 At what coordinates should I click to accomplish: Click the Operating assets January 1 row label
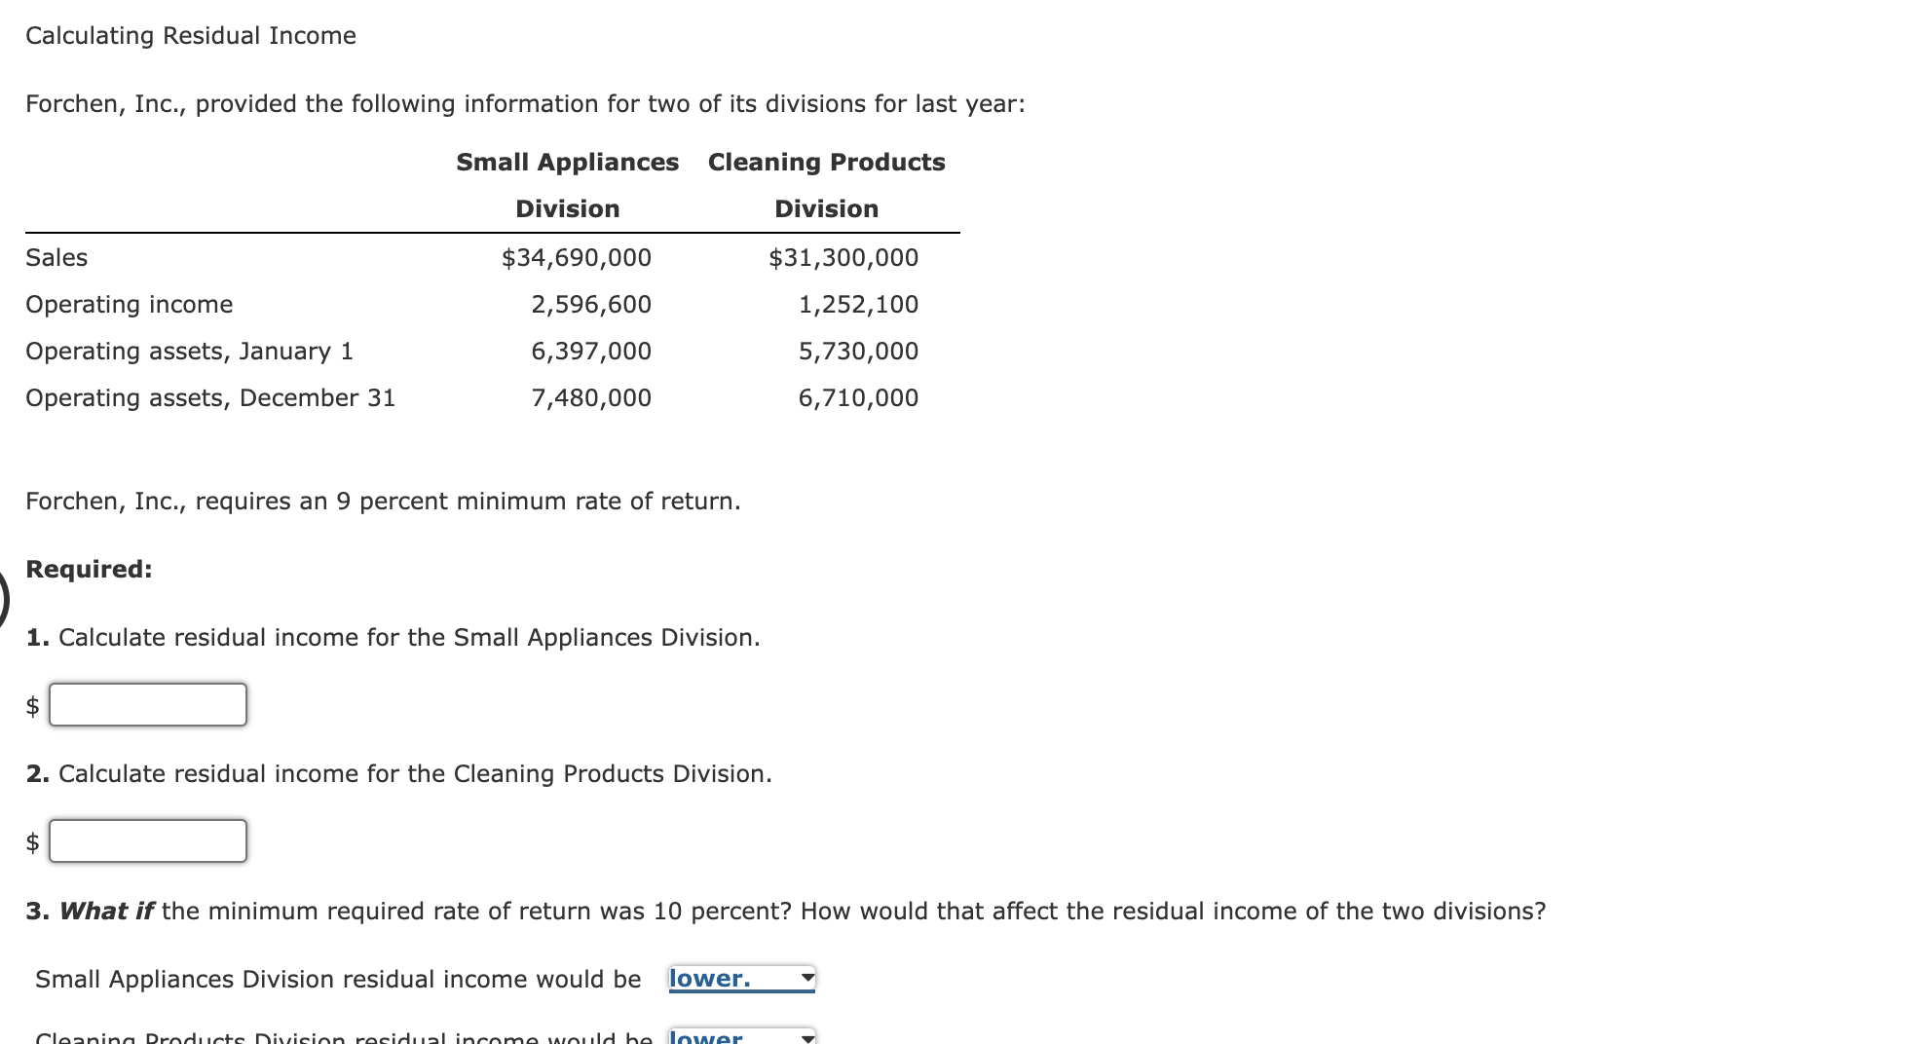(190, 351)
